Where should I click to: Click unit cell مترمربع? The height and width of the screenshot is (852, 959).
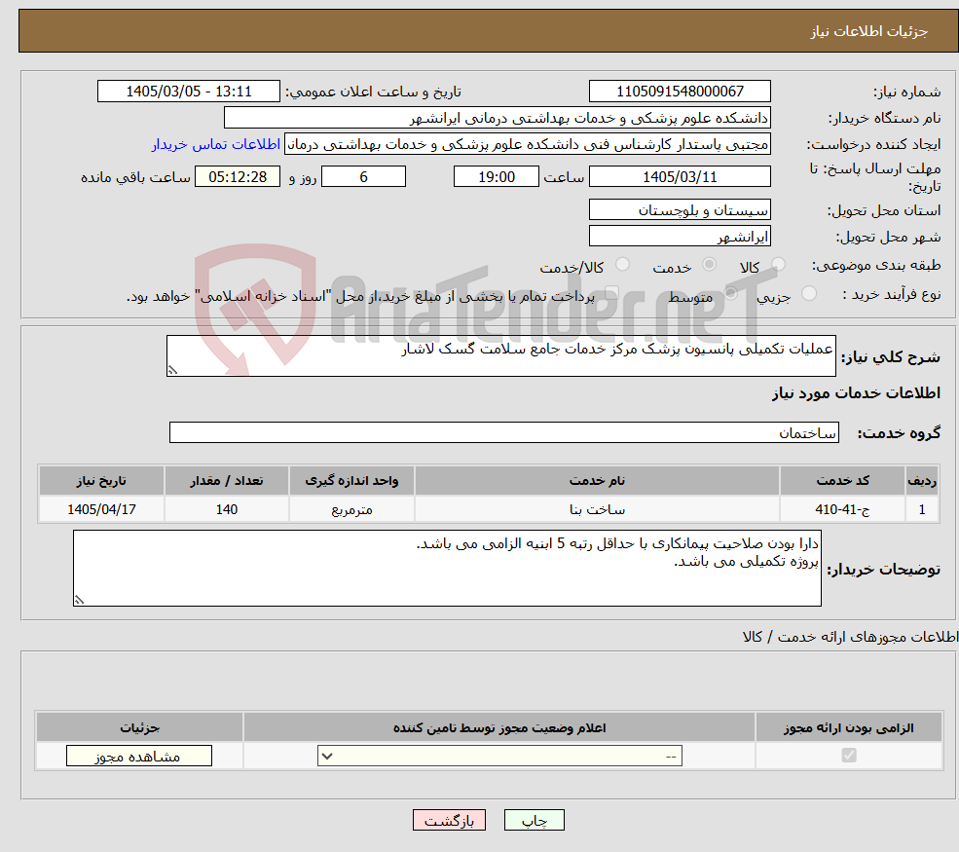tap(351, 509)
